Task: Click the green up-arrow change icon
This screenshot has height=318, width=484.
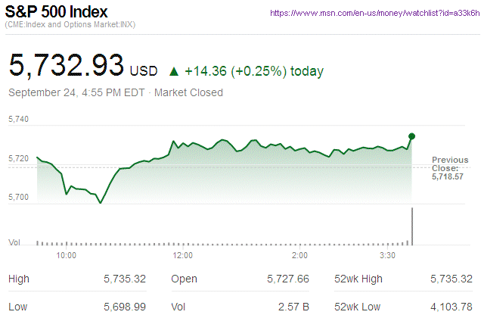Action: (x=174, y=72)
